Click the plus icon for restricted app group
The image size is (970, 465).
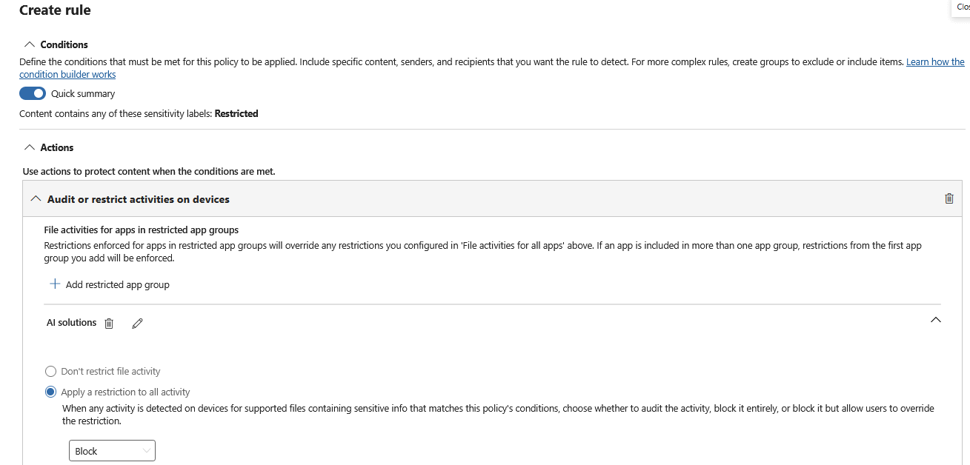pyautogui.click(x=54, y=284)
